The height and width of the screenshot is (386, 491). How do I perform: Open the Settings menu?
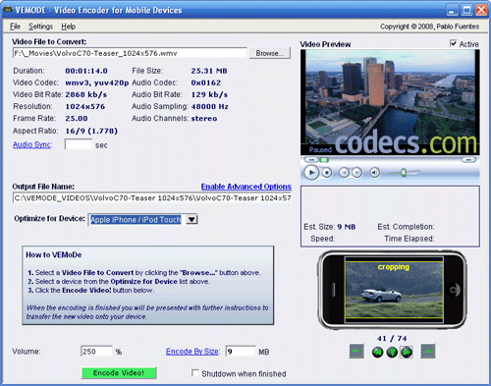pyautogui.click(x=40, y=27)
